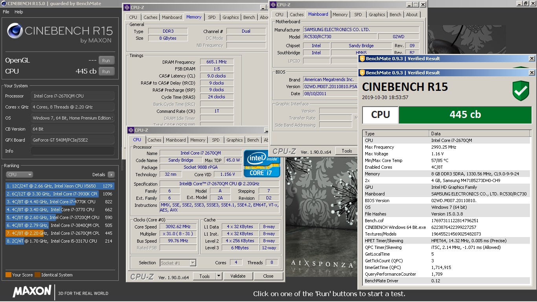Select ranking row Core i5-3317U
Image resolution: width=537 pixels, height=302 pixels.
click(x=60, y=241)
